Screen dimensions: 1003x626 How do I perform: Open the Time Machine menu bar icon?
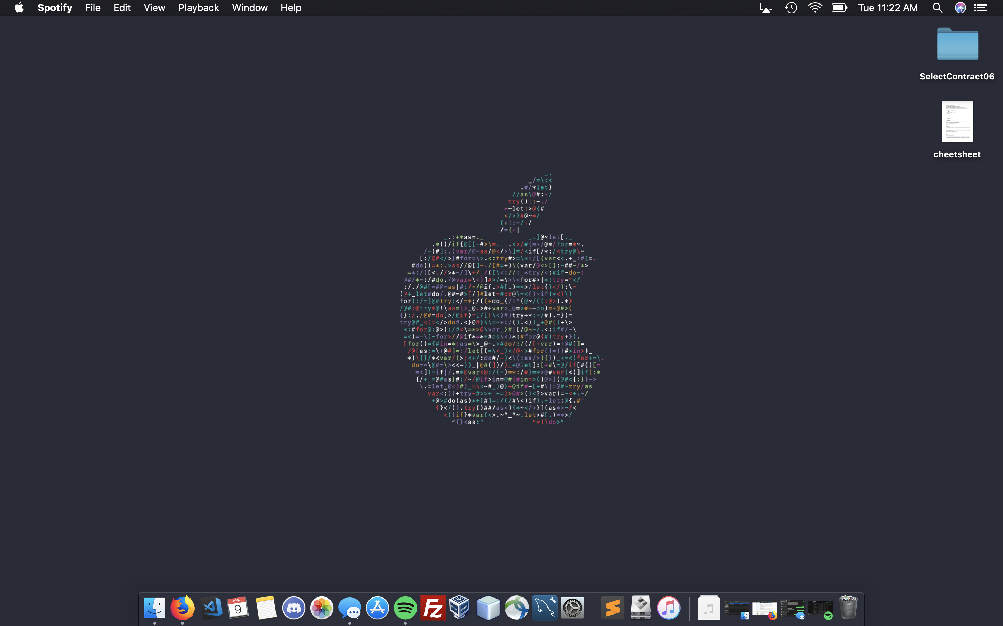(791, 8)
